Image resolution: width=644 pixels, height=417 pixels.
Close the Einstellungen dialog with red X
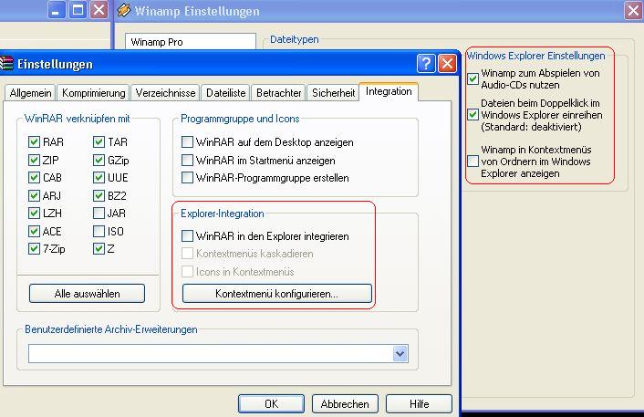447,64
